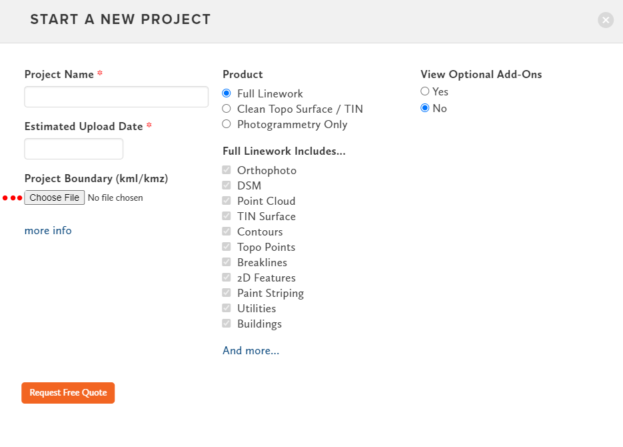Toggle the Point Cloud checkbox
Image resolution: width=623 pixels, height=447 pixels.
click(227, 201)
